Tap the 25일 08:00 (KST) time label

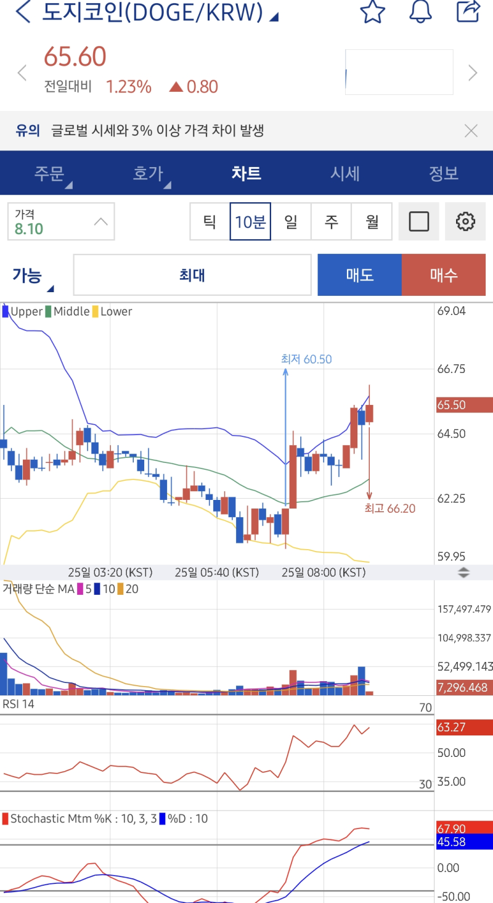pyautogui.click(x=324, y=572)
